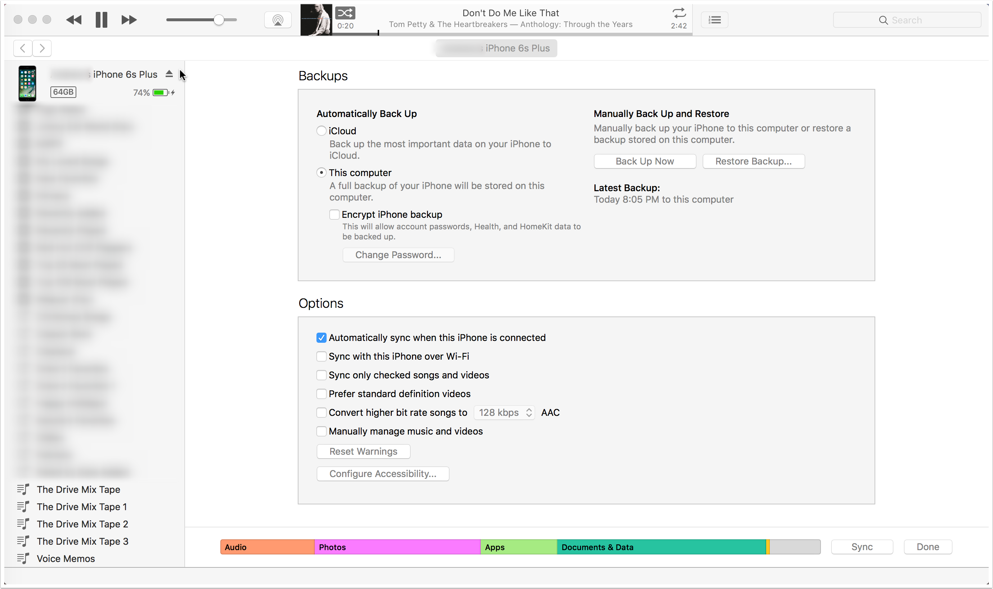This screenshot has width=993, height=589.
Task: Eject the iPhone 6s Plus
Action: click(x=169, y=74)
